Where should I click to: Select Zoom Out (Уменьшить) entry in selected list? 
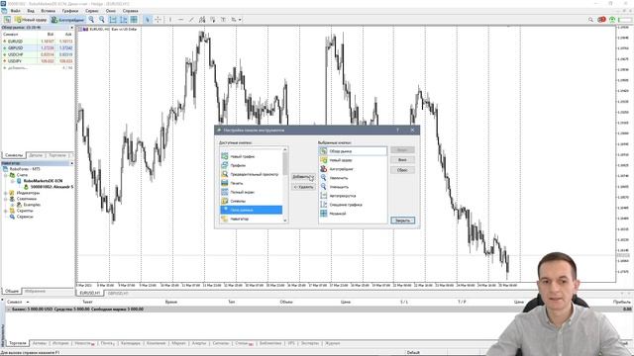click(x=353, y=187)
